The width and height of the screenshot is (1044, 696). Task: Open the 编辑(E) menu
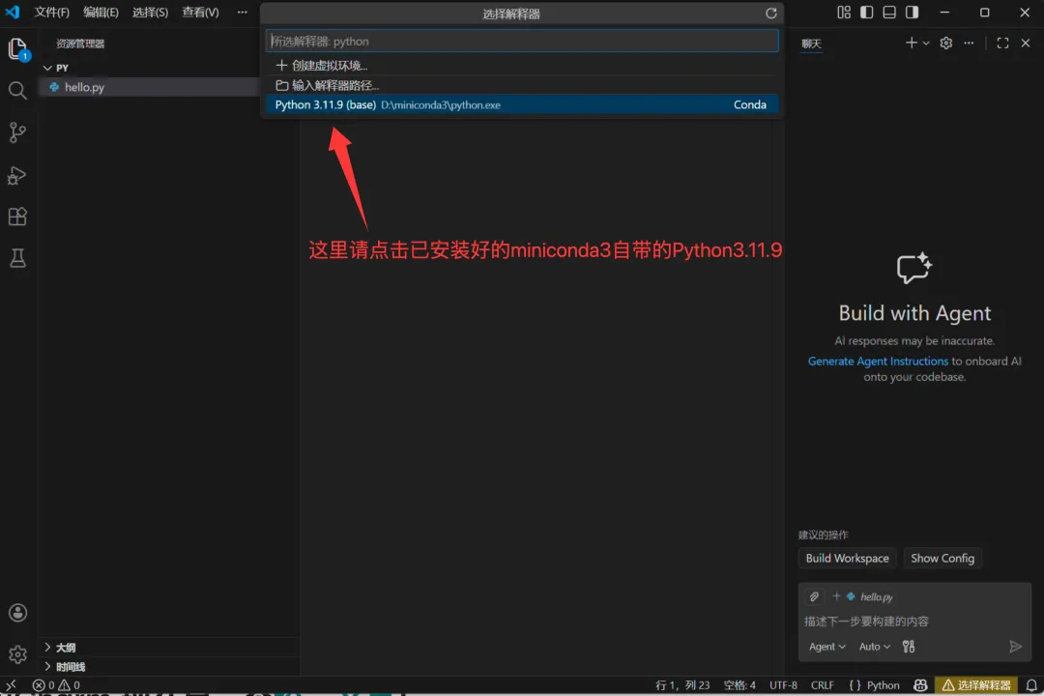(101, 12)
